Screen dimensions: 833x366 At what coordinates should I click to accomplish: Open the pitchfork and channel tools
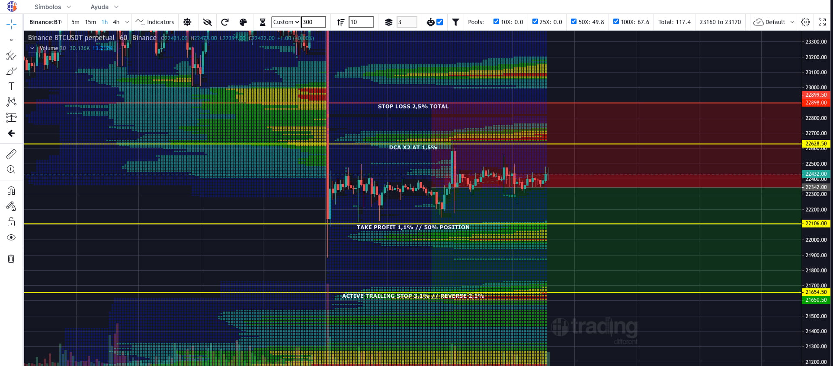pyautogui.click(x=11, y=56)
